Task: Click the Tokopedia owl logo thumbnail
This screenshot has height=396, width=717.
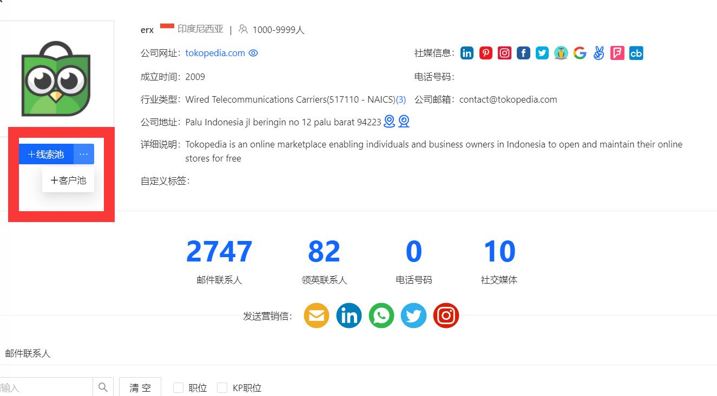Action: pyautogui.click(x=56, y=78)
